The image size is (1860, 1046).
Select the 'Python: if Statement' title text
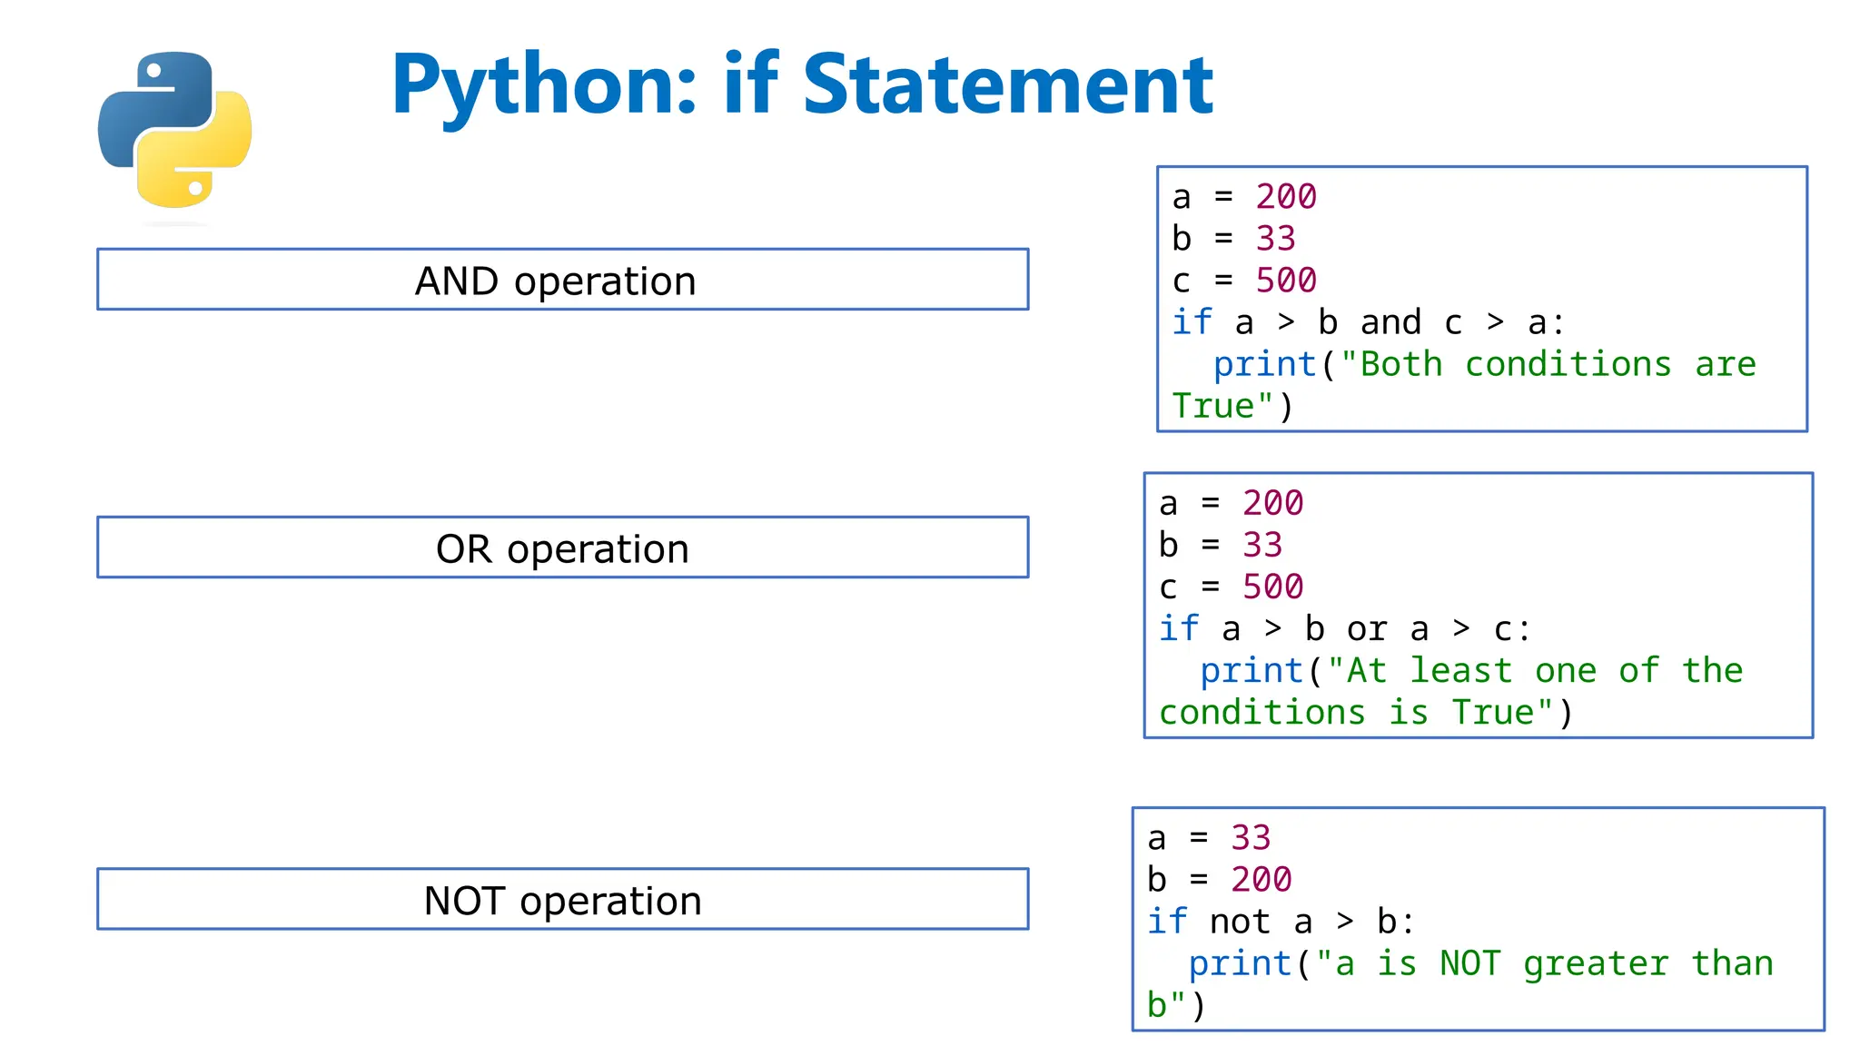pyautogui.click(x=802, y=86)
